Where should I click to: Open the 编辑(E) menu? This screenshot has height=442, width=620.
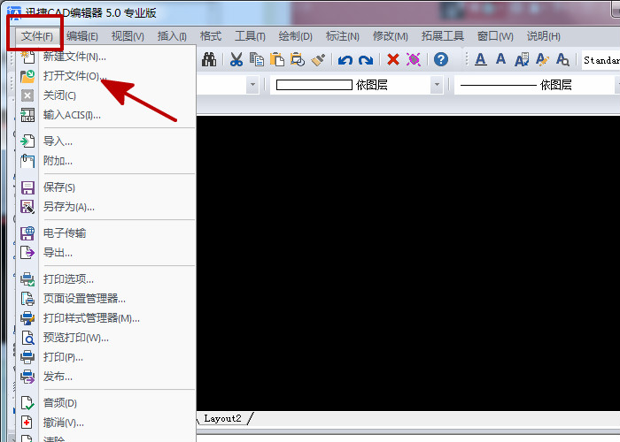pyautogui.click(x=82, y=36)
